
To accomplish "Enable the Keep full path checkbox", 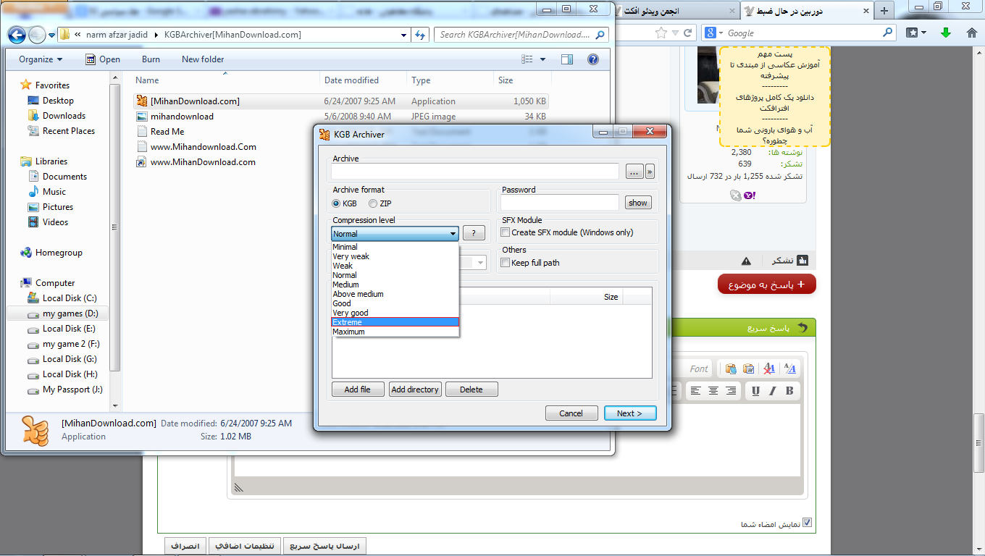I will point(530,263).
